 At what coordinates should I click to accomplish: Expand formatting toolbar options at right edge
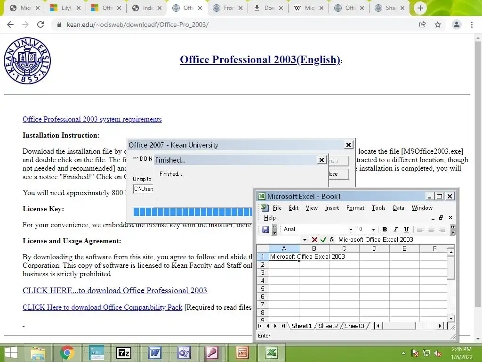pyautogui.click(x=453, y=230)
